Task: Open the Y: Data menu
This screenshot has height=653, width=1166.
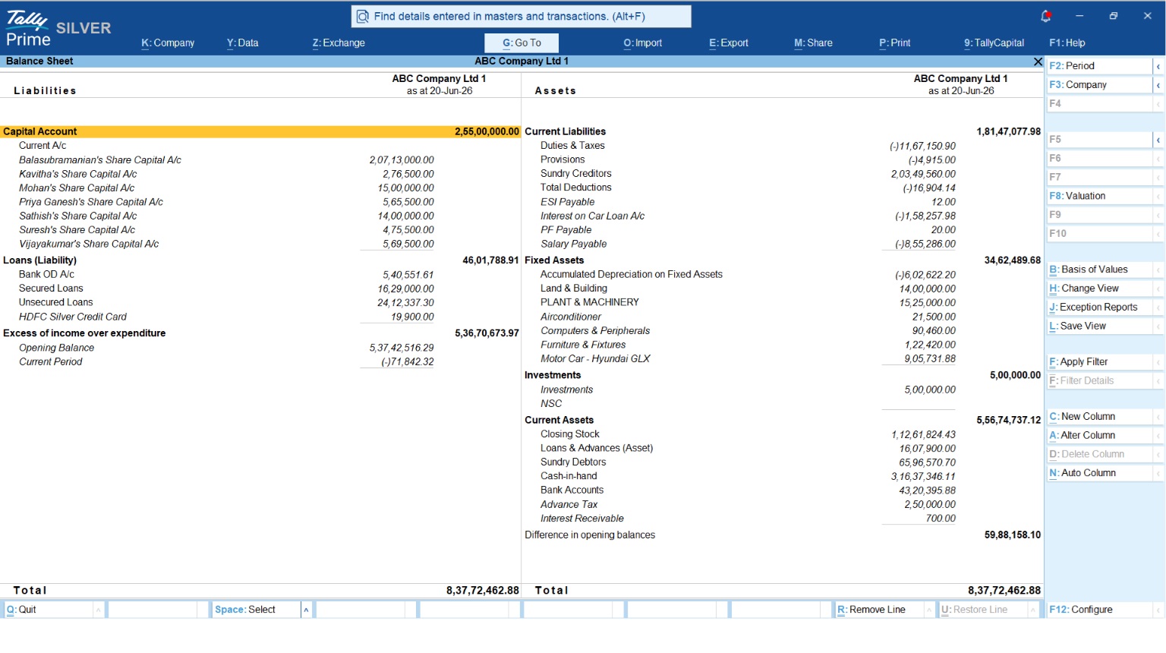Action: pyautogui.click(x=243, y=43)
